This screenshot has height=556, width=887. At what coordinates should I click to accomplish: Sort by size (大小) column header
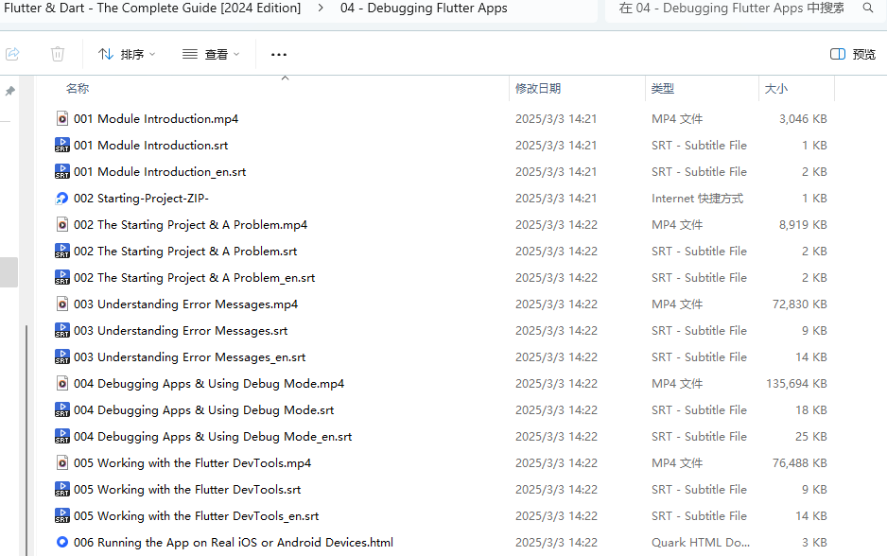pos(776,88)
